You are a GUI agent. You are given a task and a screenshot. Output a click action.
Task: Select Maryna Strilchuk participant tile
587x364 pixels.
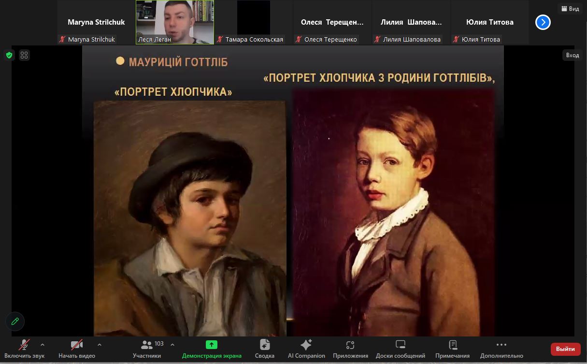click(96, 22)
